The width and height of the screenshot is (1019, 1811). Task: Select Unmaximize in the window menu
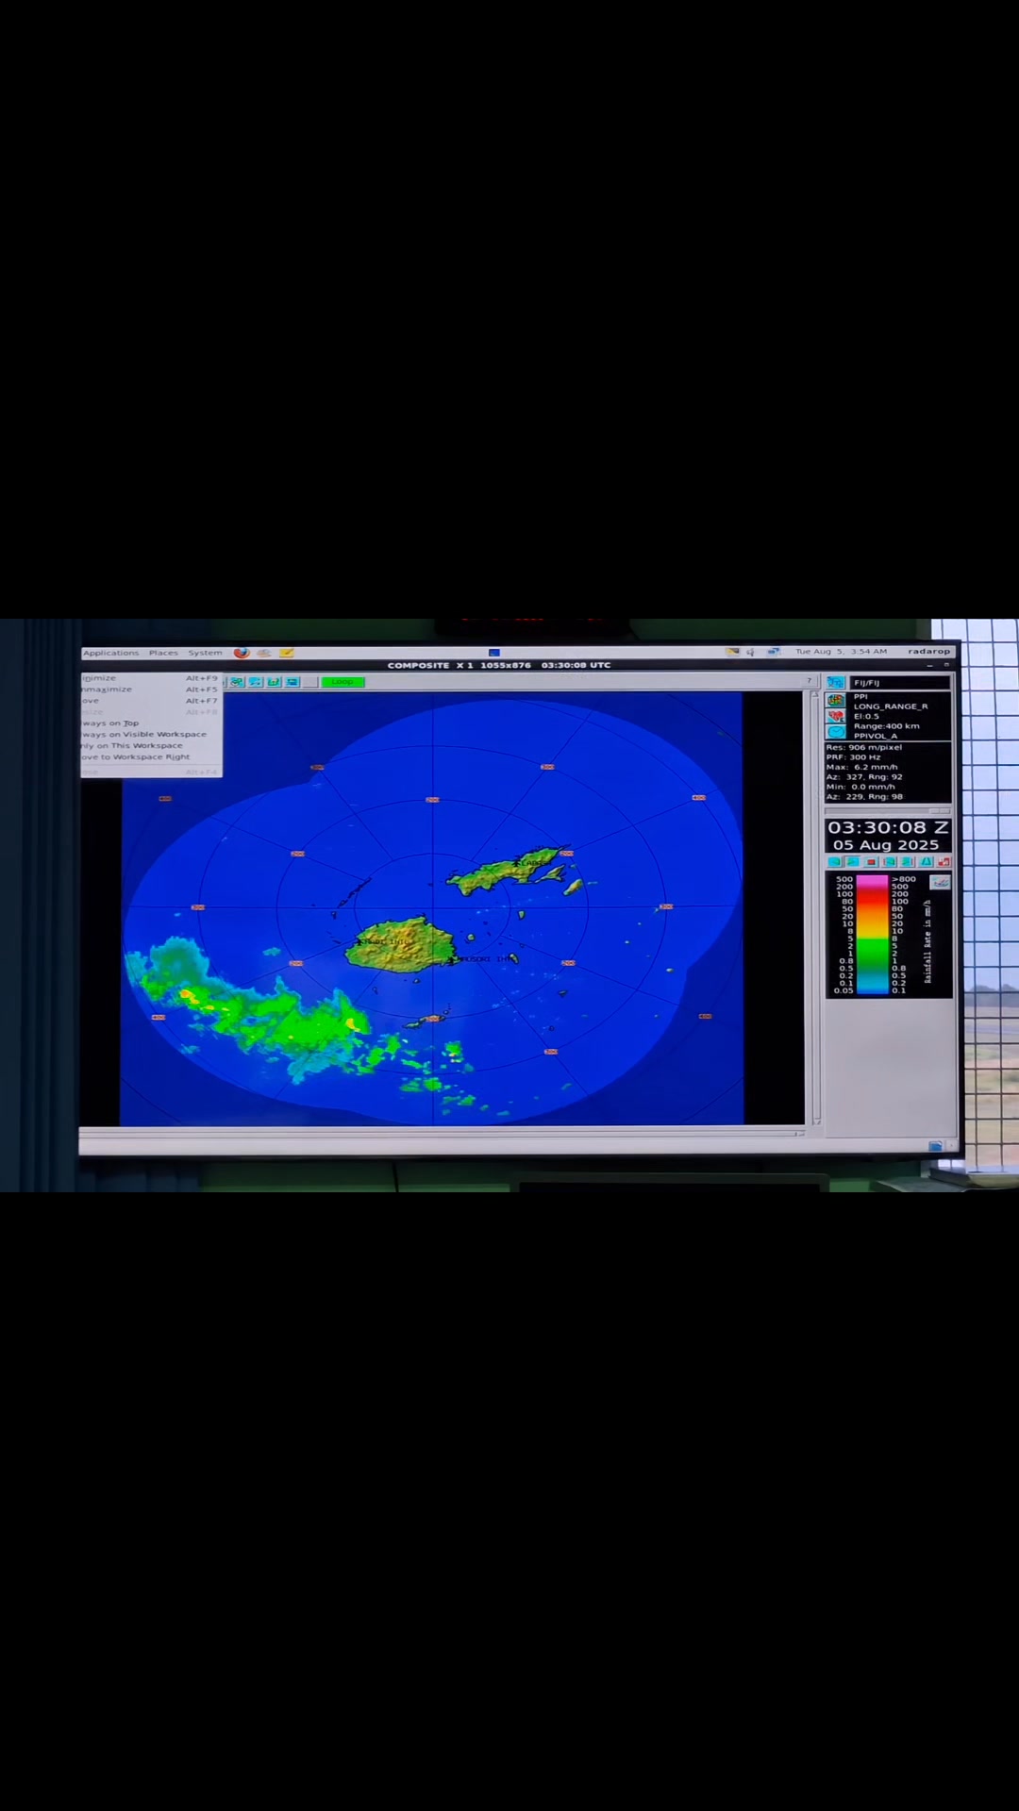tap(151, 690)
